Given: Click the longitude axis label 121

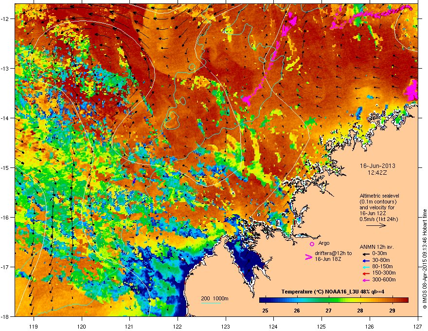Looking at the screenshot, I should [129, 326].
